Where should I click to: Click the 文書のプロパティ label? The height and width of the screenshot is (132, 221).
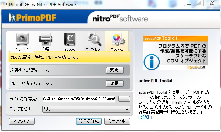24,70
